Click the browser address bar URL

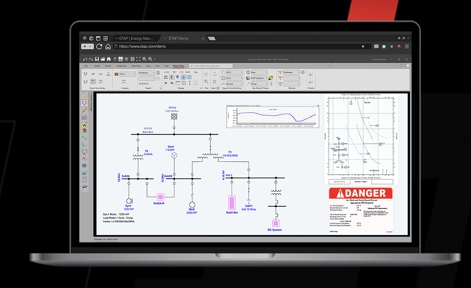tap(142, 46)
